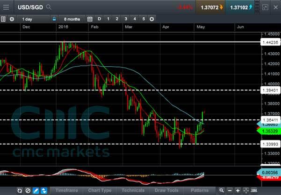Click the 1234 price scale icon

tap(254, 190)
